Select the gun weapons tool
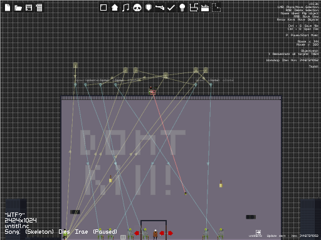The width and height of the screenshot is (321, 240). 160,7
